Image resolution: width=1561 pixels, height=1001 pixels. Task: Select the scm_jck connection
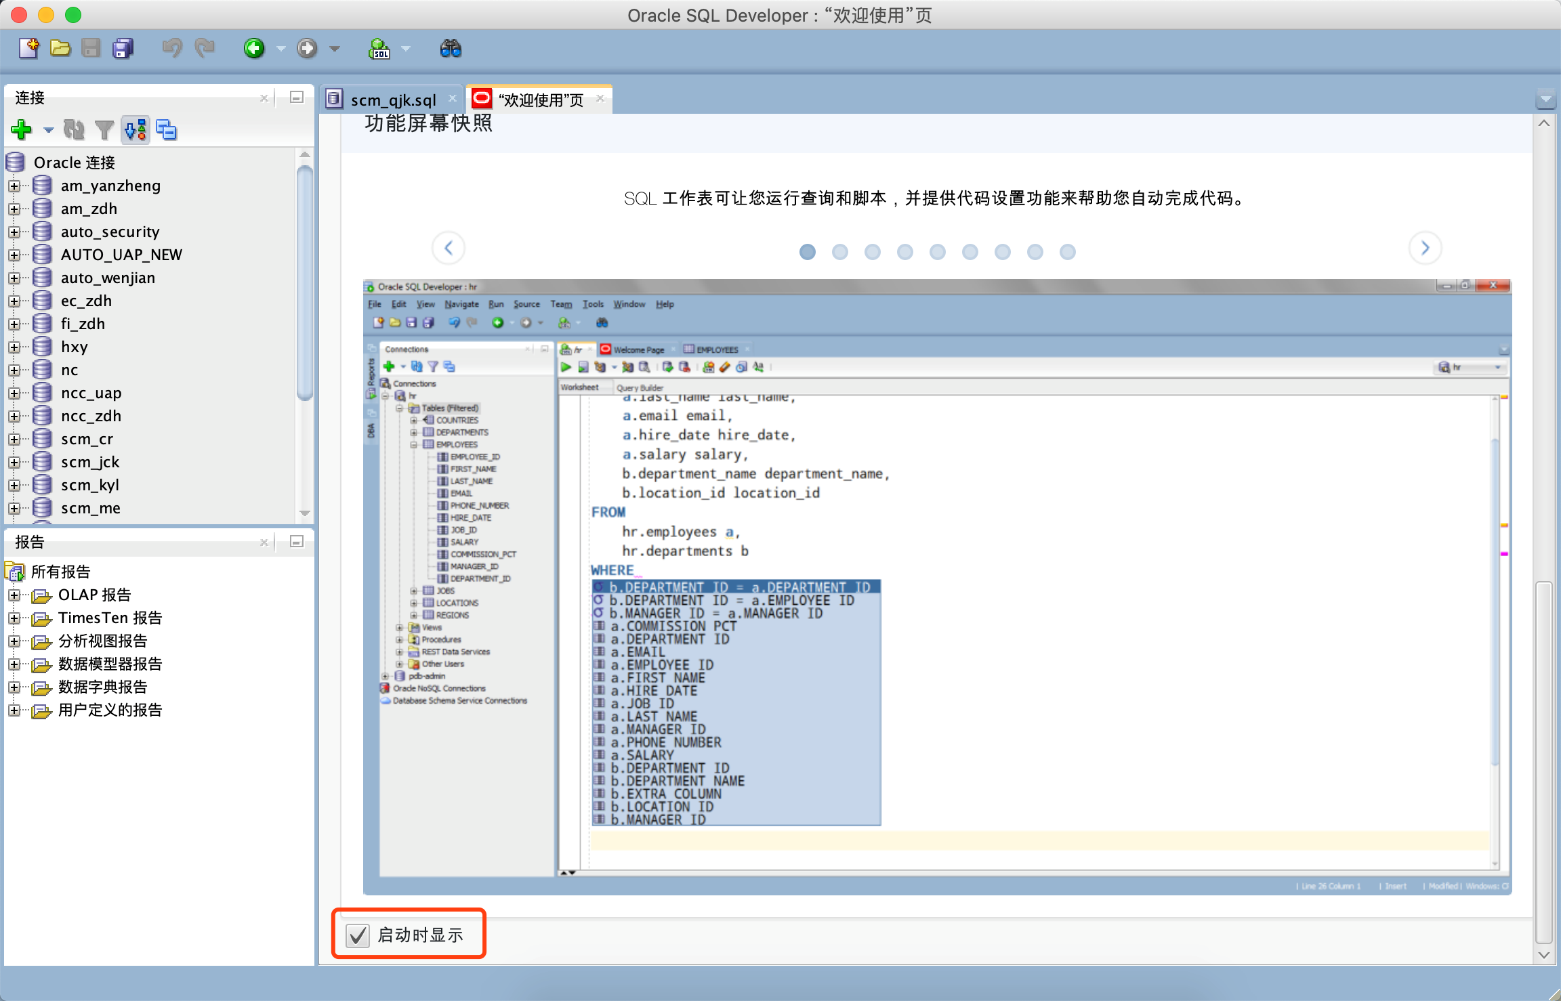(x=89, y=462)
